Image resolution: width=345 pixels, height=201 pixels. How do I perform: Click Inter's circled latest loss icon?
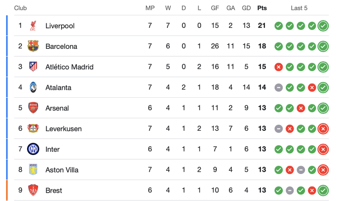pyautogui.click(x=323, y=149)
